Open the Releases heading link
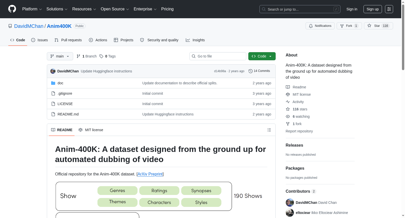This screenshot has width=405, height=218. coord(294,145)
